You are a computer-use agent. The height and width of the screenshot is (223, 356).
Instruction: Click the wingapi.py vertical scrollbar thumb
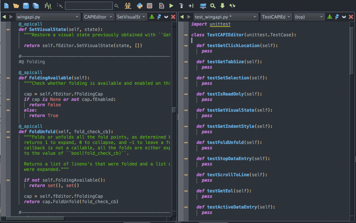pos(174,110)
